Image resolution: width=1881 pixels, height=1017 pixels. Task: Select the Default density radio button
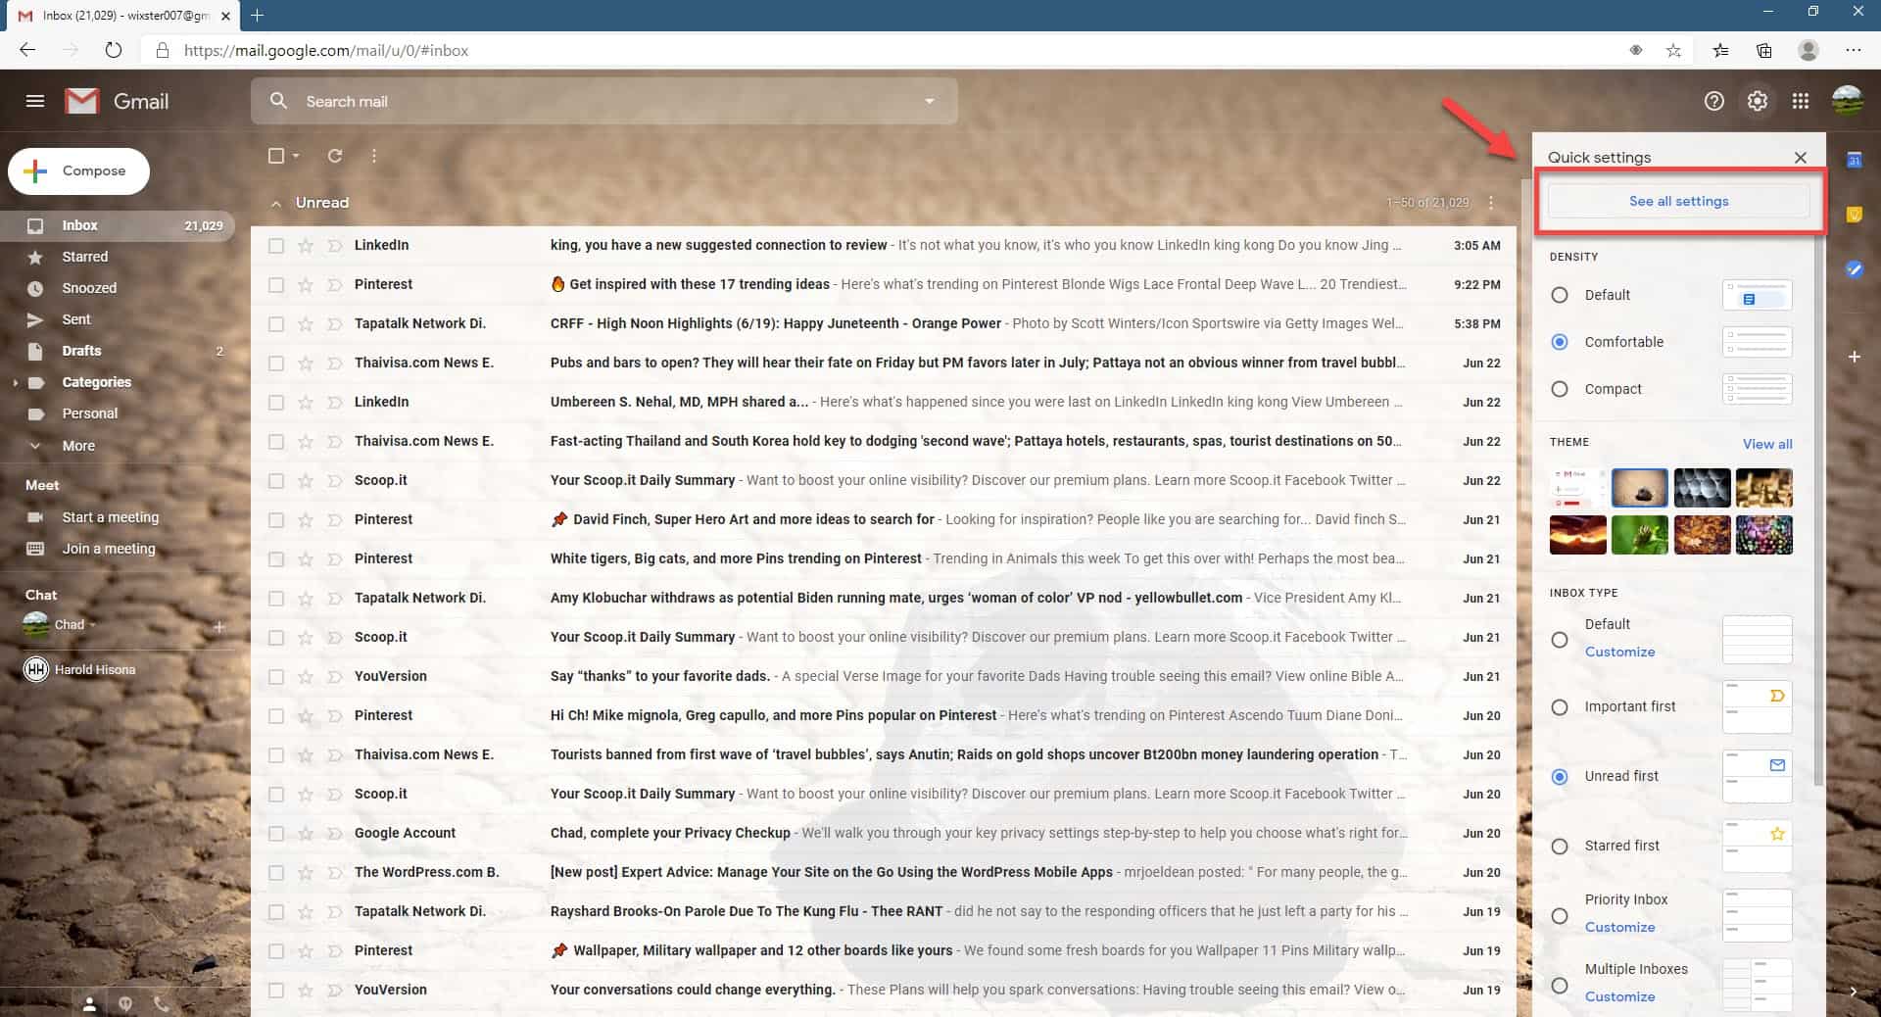tap(1560, 295)
